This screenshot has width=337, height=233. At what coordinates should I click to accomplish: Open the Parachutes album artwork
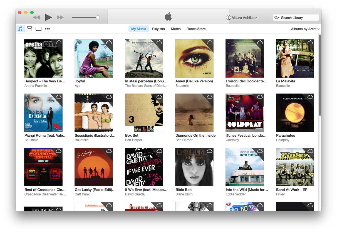[x=295, y=113]
